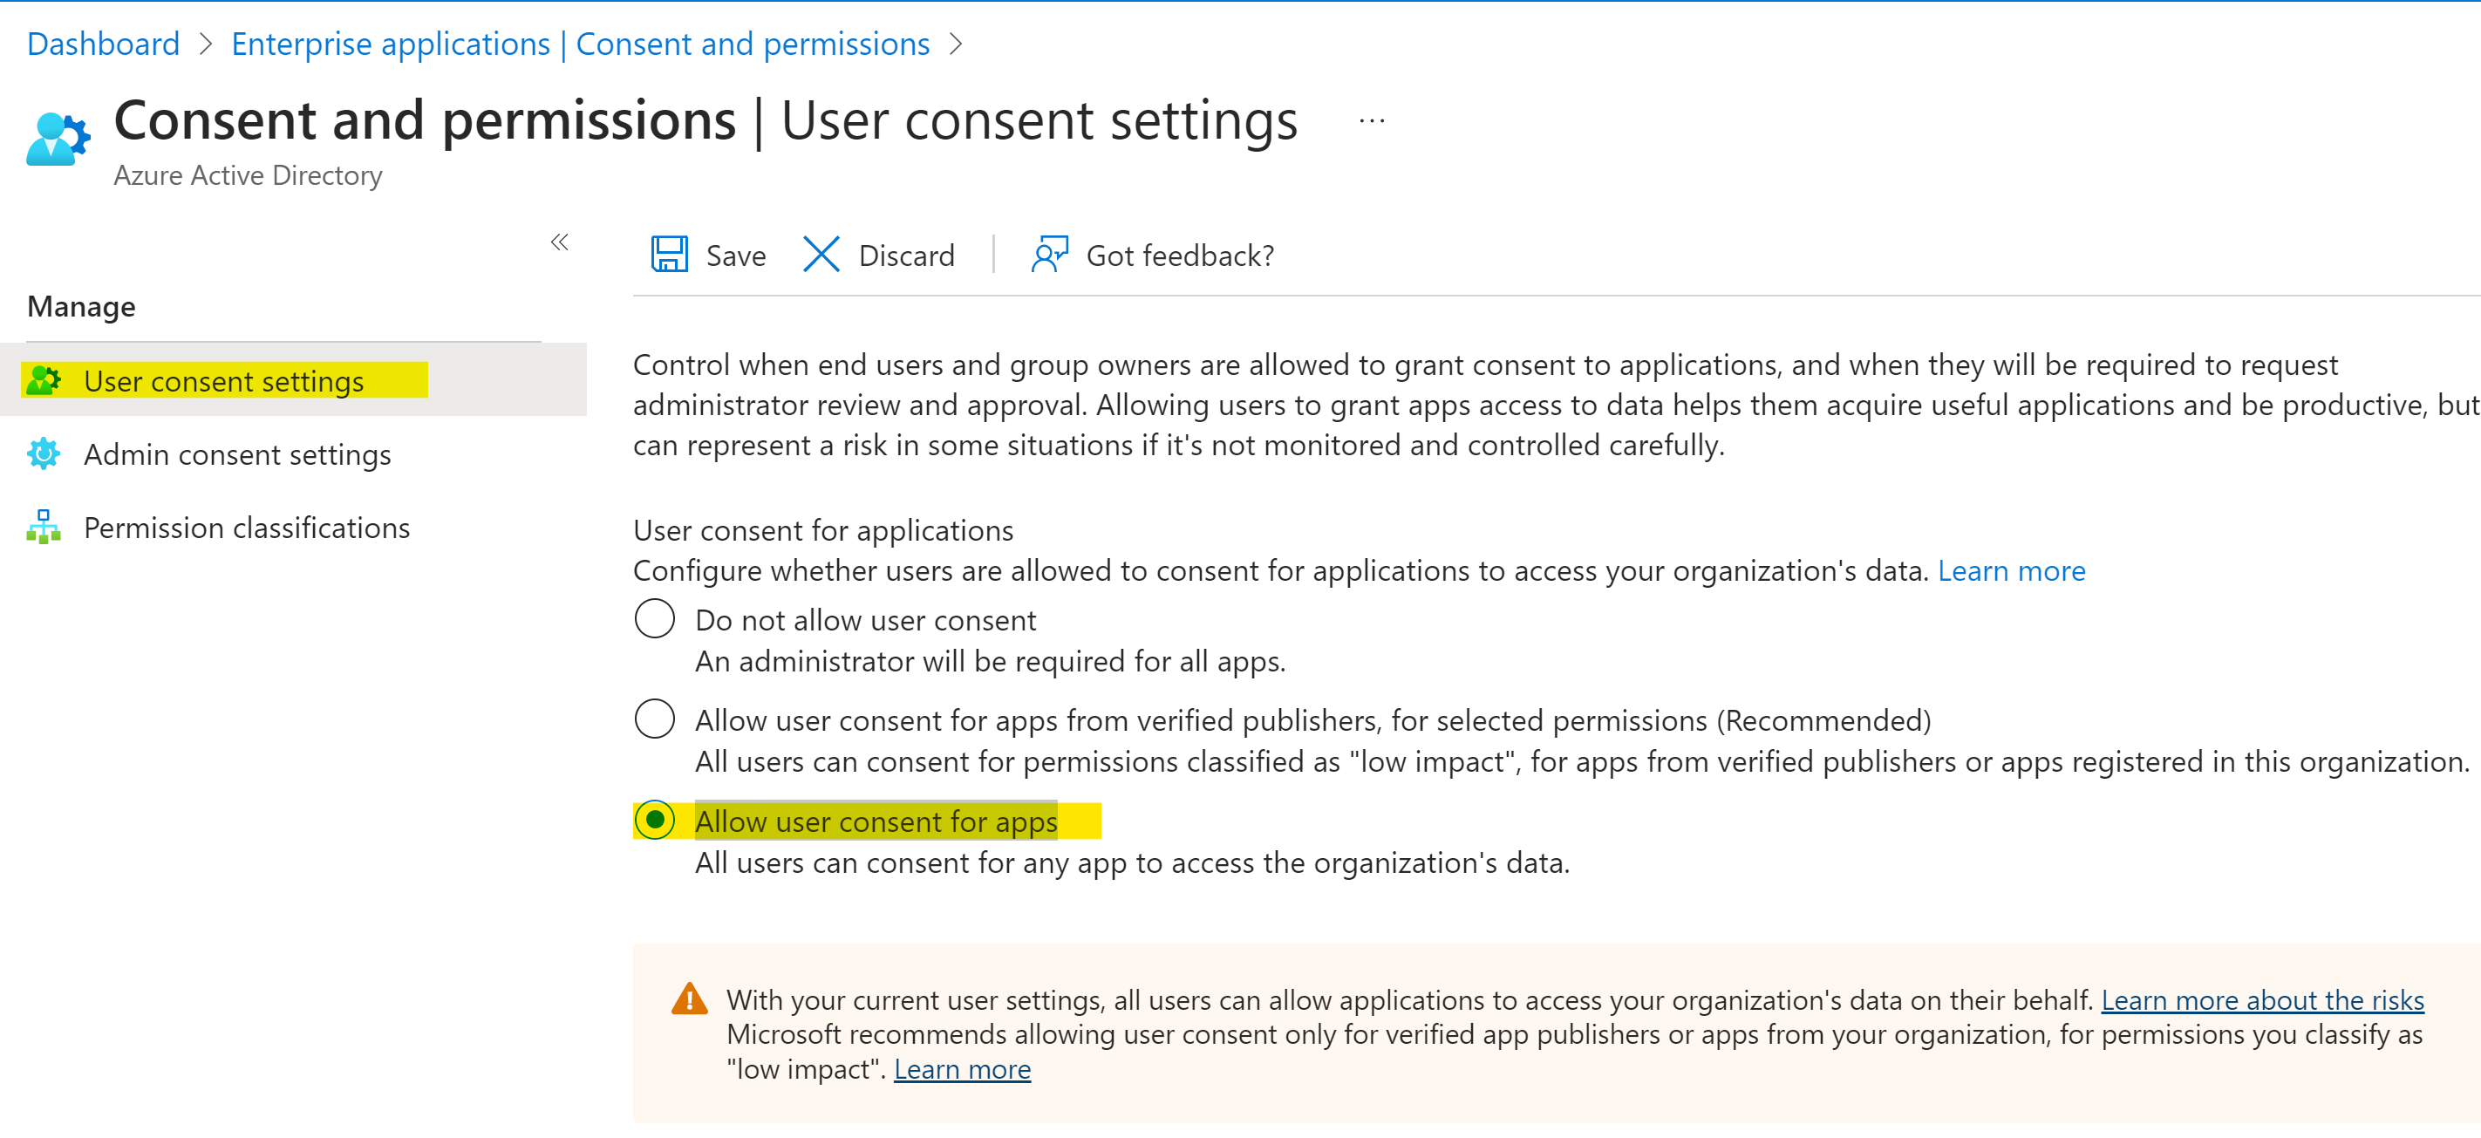Click the User consent for applications heading

point(823,530)
